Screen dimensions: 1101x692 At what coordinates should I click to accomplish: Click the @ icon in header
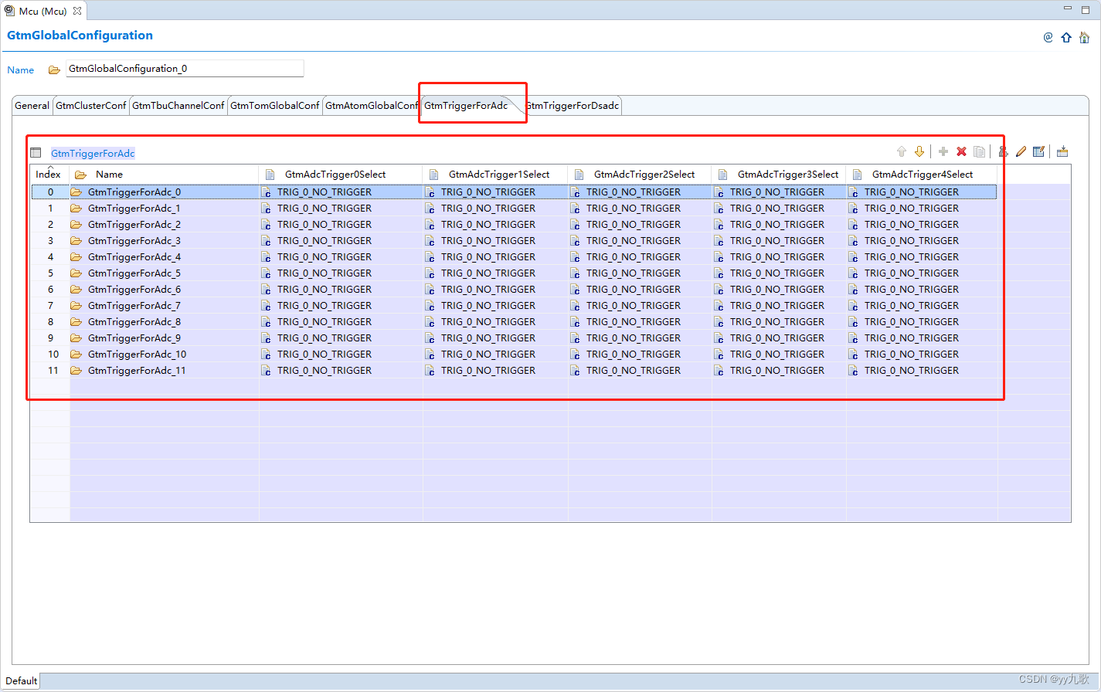tap(1048, 37)
